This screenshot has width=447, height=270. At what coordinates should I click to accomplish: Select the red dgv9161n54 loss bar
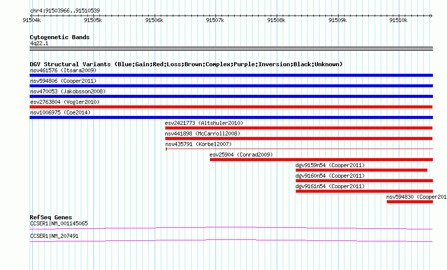[364, 191]
